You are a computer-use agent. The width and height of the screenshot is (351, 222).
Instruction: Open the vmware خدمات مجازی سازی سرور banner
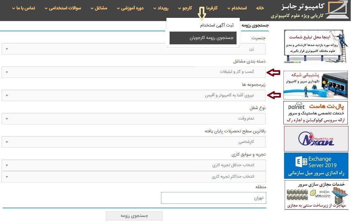tap(316, 195)
